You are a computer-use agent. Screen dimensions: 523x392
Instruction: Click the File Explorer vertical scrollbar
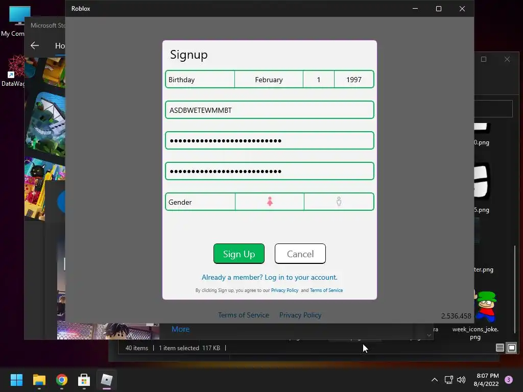point(515,290)
